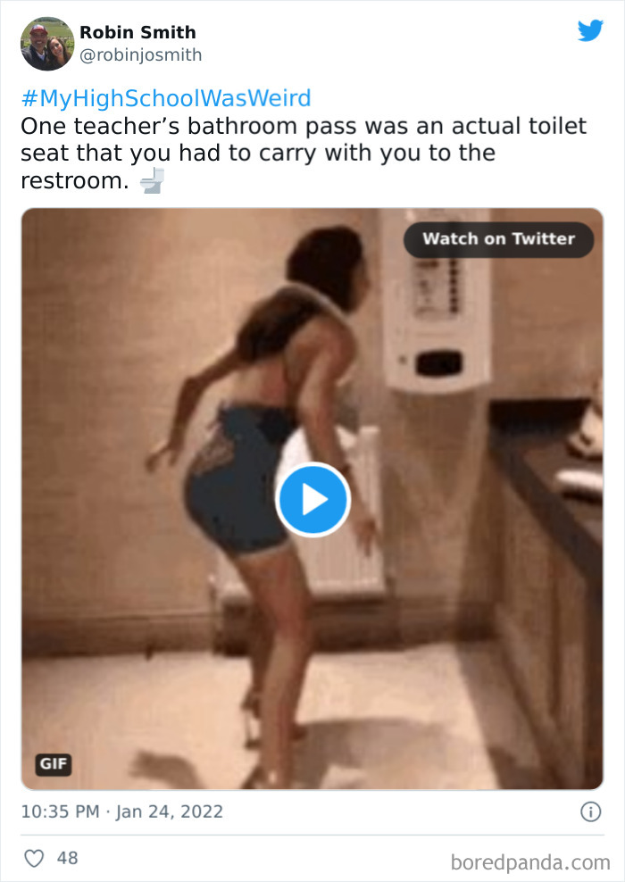Viewport: 625px width, 882px height.
Task: Click the GIF badge on the media
Action: pyautogui.click(x=54, y=764)
